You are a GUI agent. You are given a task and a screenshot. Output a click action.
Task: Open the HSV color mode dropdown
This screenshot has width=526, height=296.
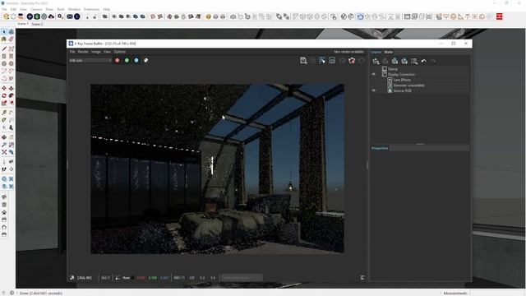pyautogui.click(x=179, y=278)
